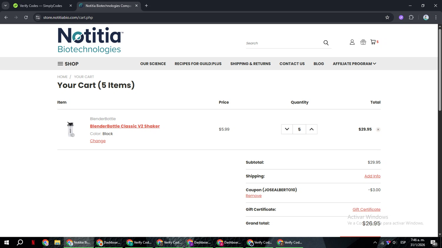The width and height of the screenshot is (442, 248).
Task: Open the gift certificates icon
Action: click(x=363, y=42)
